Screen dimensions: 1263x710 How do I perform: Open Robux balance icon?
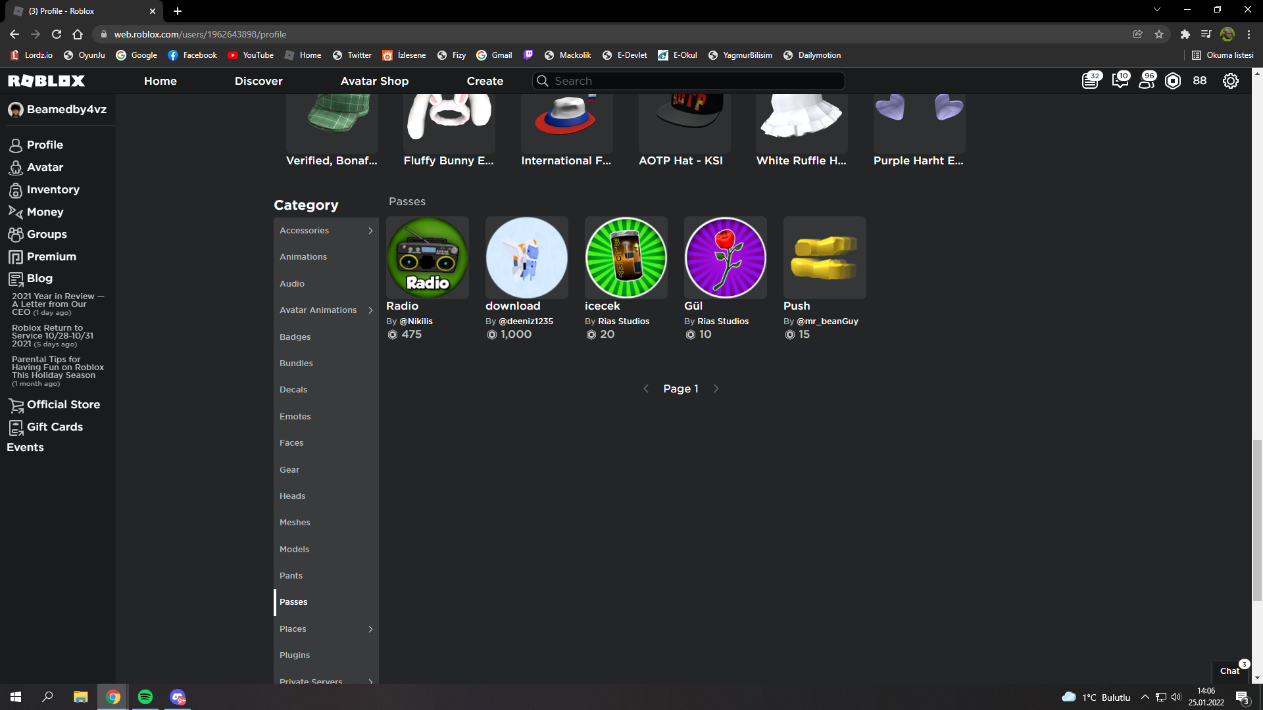click(1173, 81)
